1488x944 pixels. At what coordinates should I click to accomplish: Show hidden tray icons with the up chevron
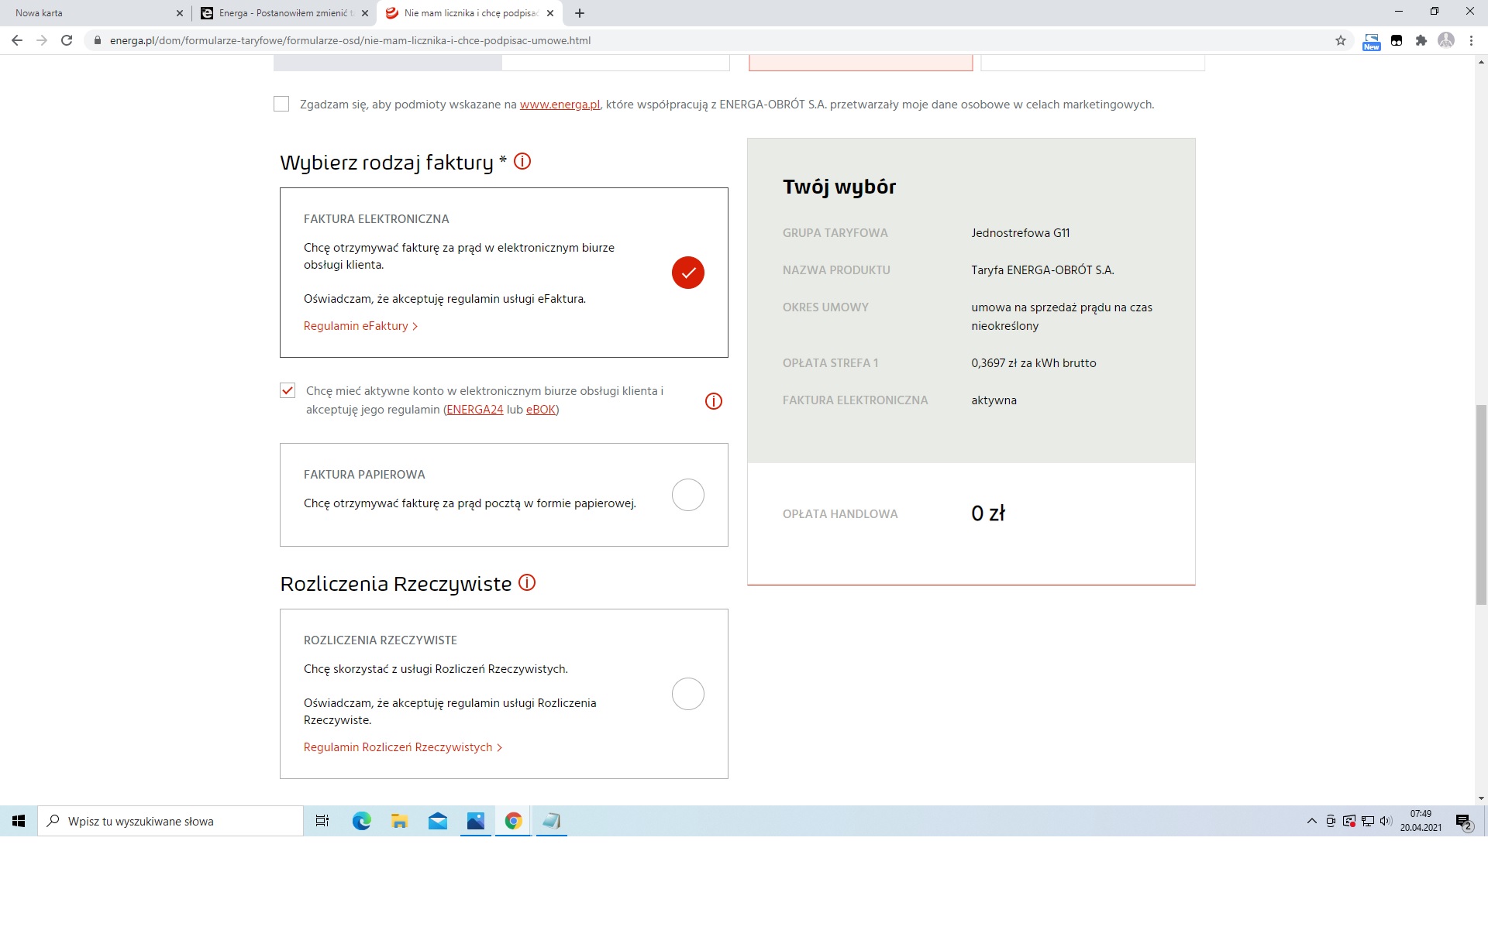point(1311,821)
